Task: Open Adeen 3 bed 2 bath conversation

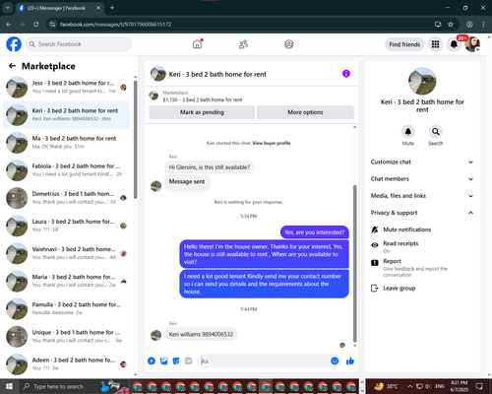Action: click(x=66, y=364)
